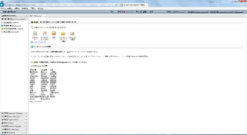Click the last login timestamp 2016 text
This screenshot has width=247, height=135.
[57, 27]
